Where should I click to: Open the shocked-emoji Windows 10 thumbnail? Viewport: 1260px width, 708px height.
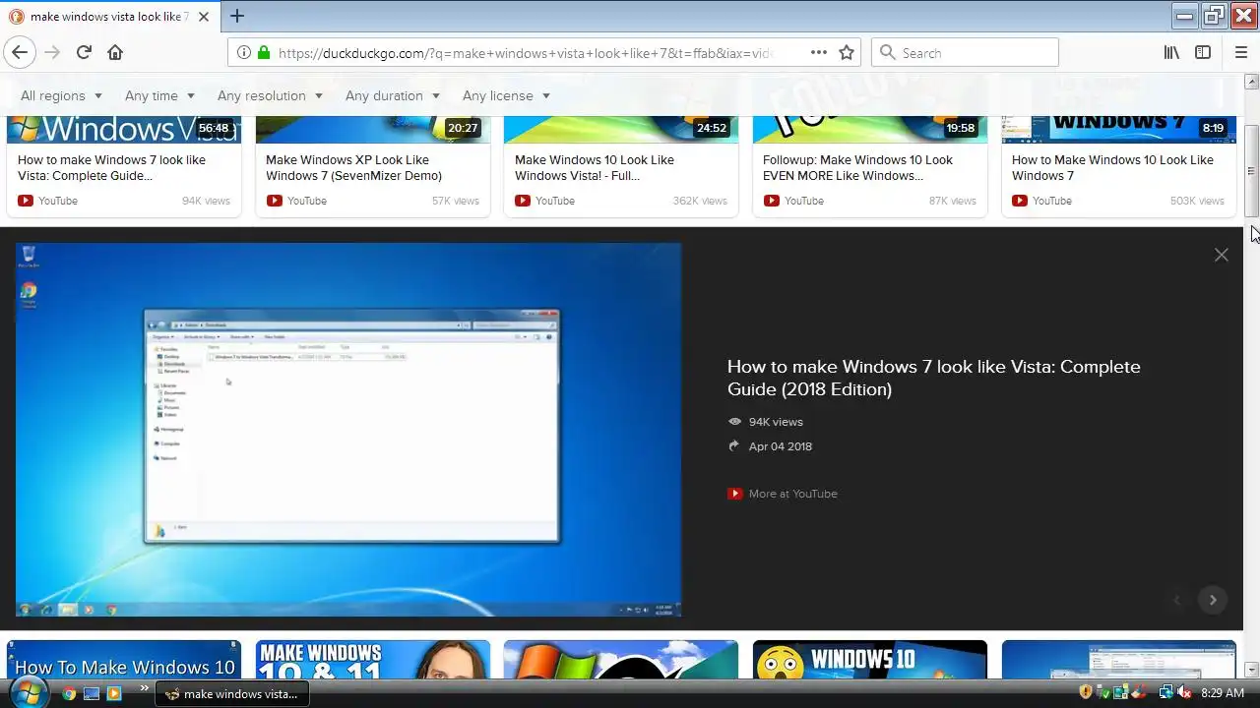870,660
